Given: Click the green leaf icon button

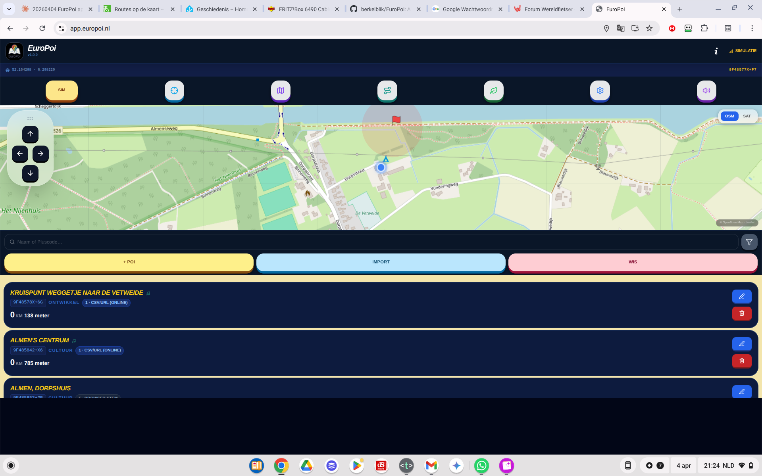Looking at the screenshot, I should (x=493, y=90).
